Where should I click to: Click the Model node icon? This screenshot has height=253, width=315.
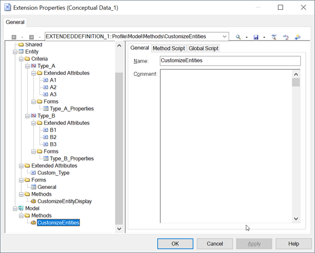coord(21,208)
